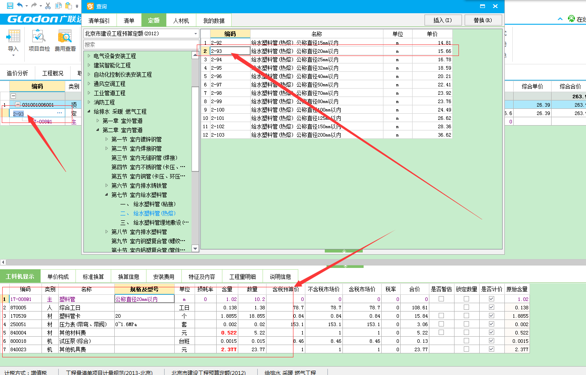Collapse the 031001006001 row expander
The width and height of the screenshot is (586, 375).
[x=18, y=105]
